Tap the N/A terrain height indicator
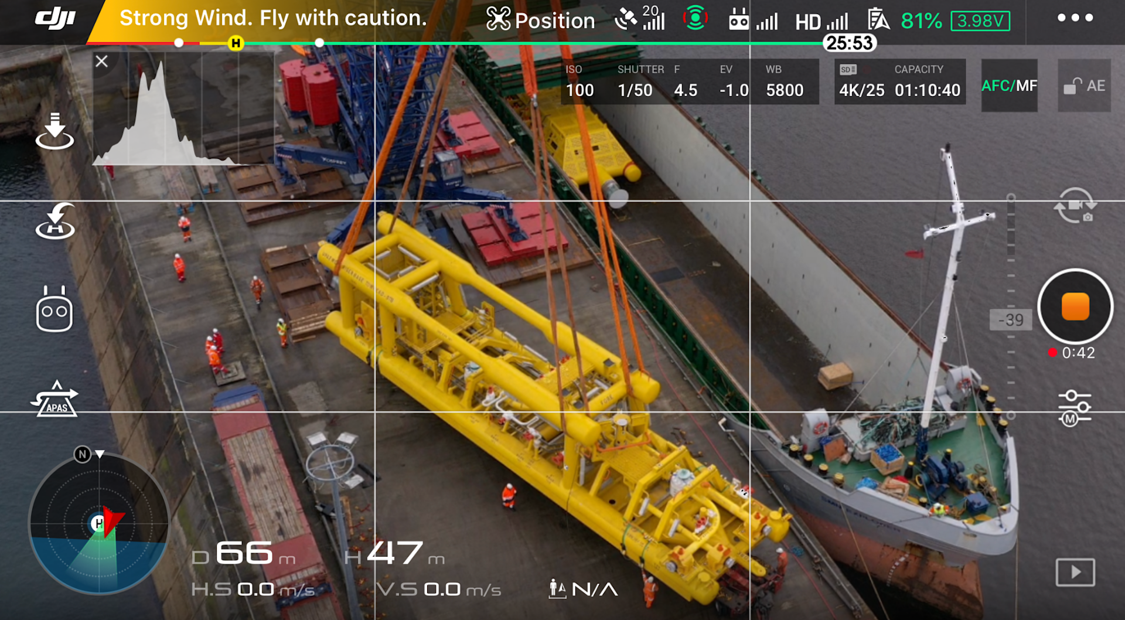The height and width of the screenshot is (620, 1125). pos(583,589)
